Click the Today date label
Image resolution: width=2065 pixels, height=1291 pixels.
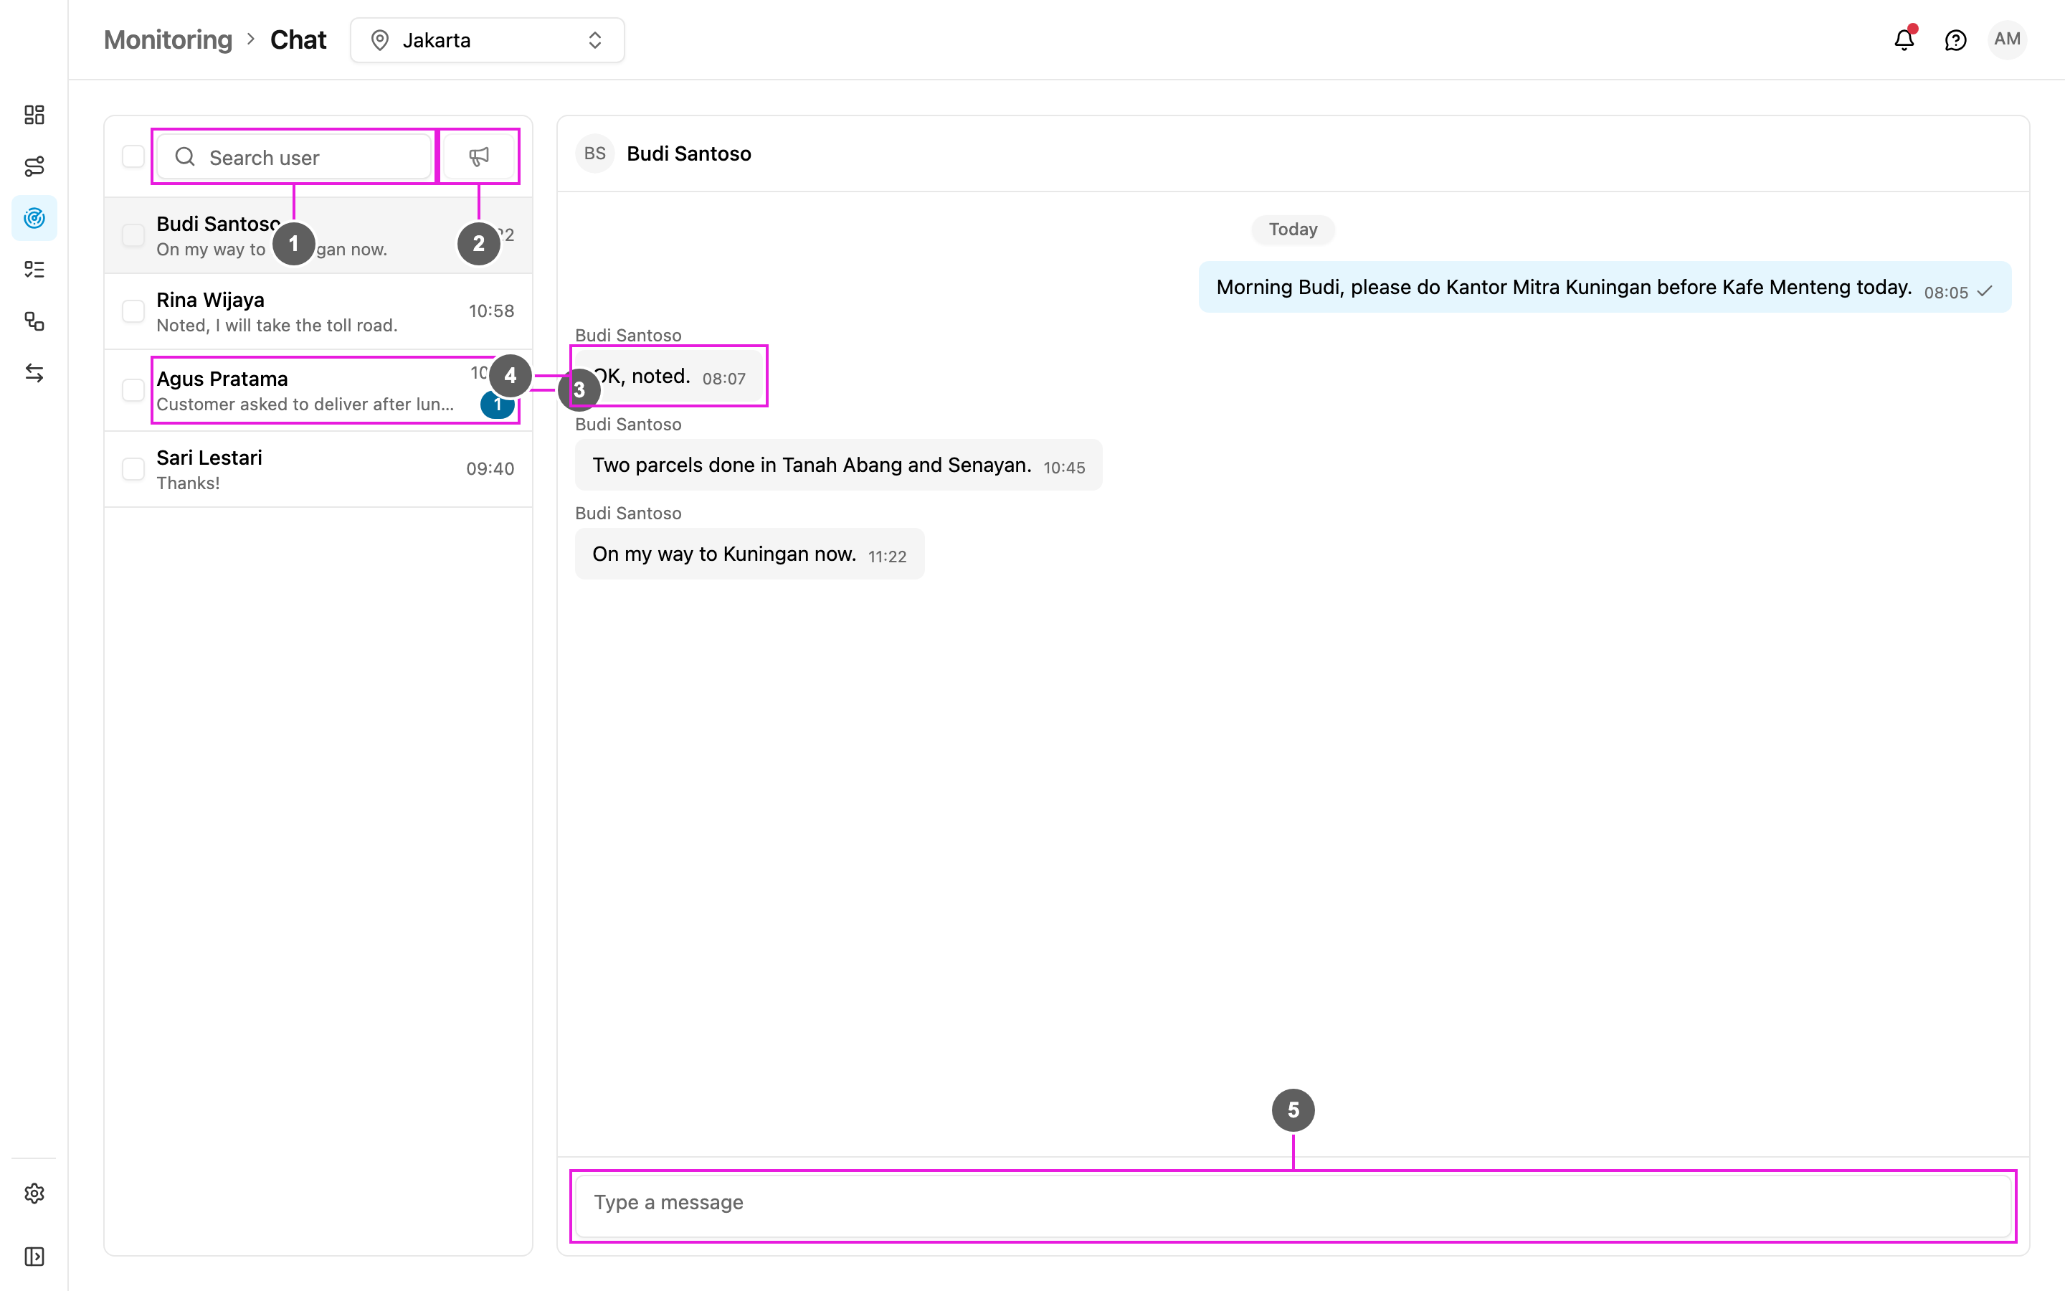[x=1293, y=230]
